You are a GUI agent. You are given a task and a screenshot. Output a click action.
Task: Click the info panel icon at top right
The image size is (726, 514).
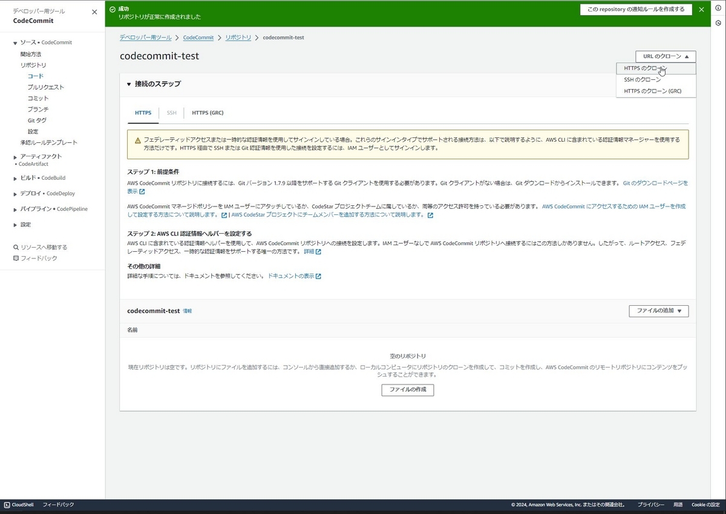coord(718,8)
